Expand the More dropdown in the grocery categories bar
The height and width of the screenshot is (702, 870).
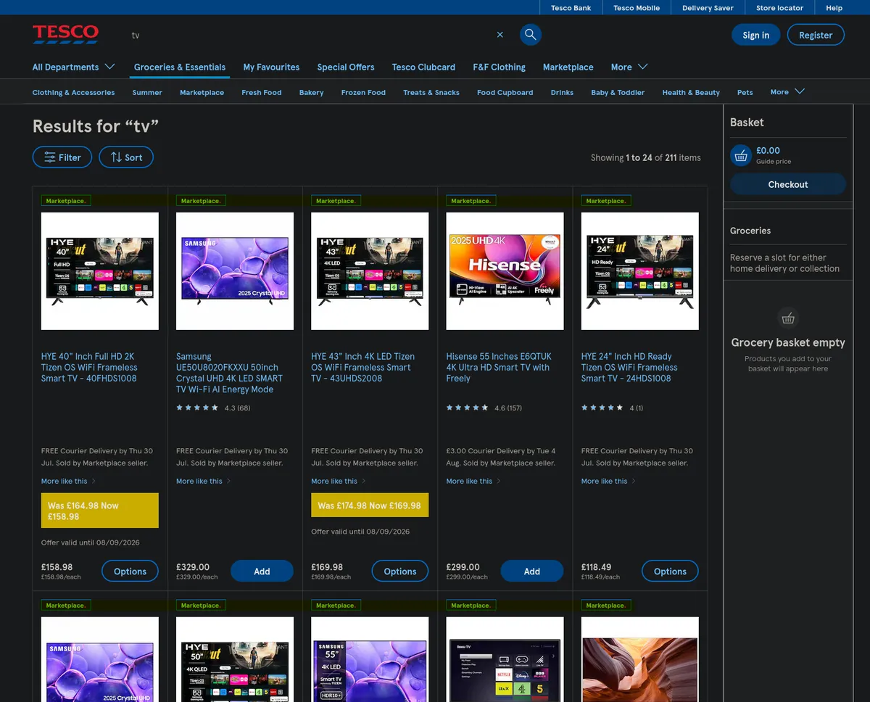click(787, 92)
